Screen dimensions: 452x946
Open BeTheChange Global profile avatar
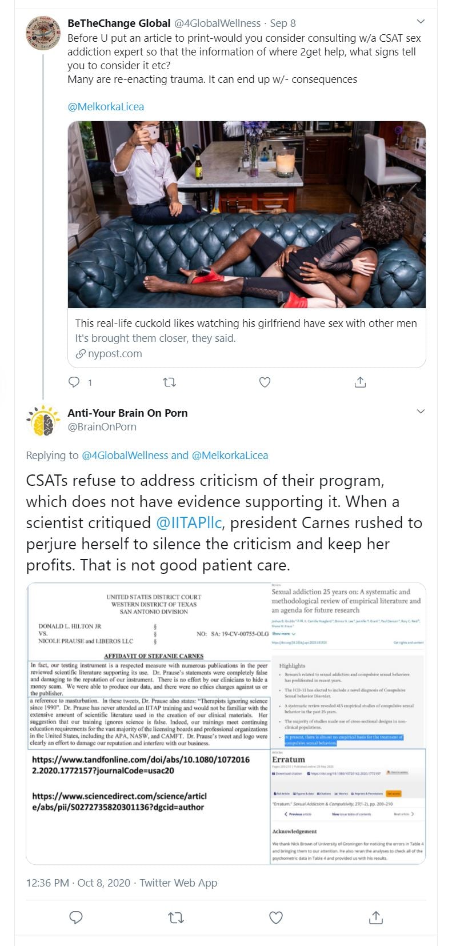pyautogui.click(x=43, y=33)
